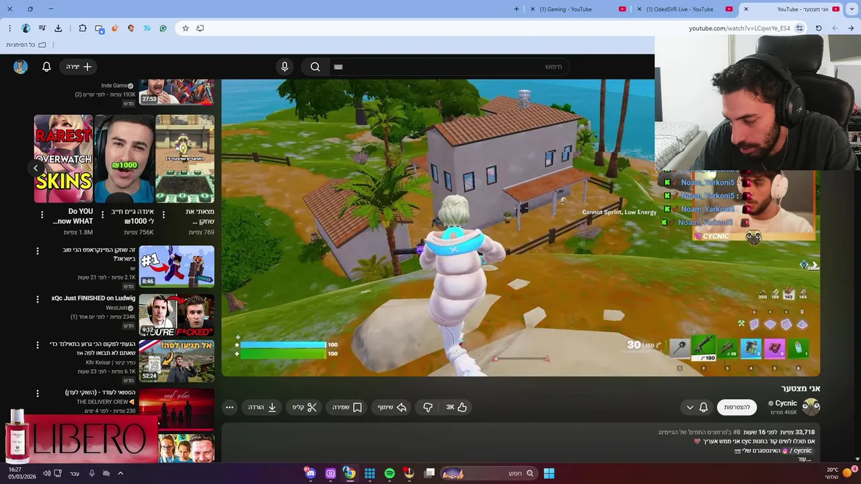Viewport: 861px width, 484px height.
Task: Open more actions ellipsis below video
Action: (x=230, y=407)
